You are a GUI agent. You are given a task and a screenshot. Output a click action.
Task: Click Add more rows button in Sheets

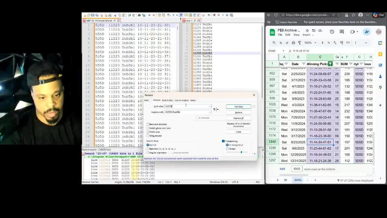pos(282,169)
